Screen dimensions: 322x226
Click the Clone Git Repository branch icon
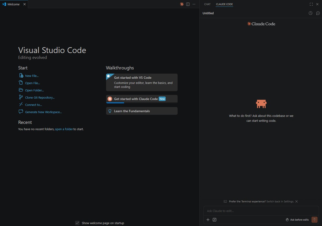21,97
